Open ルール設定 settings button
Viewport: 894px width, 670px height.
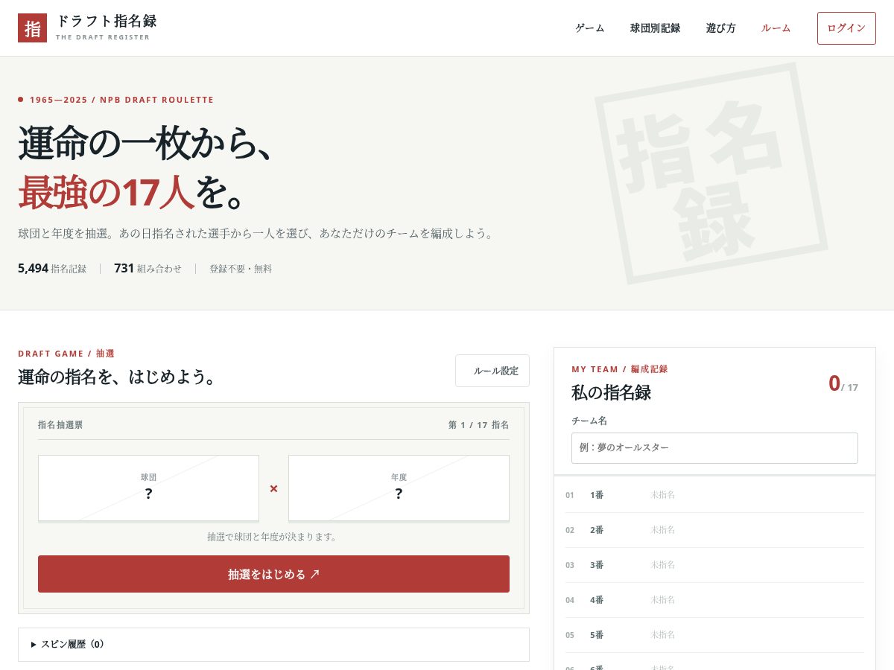coord(492,371)
